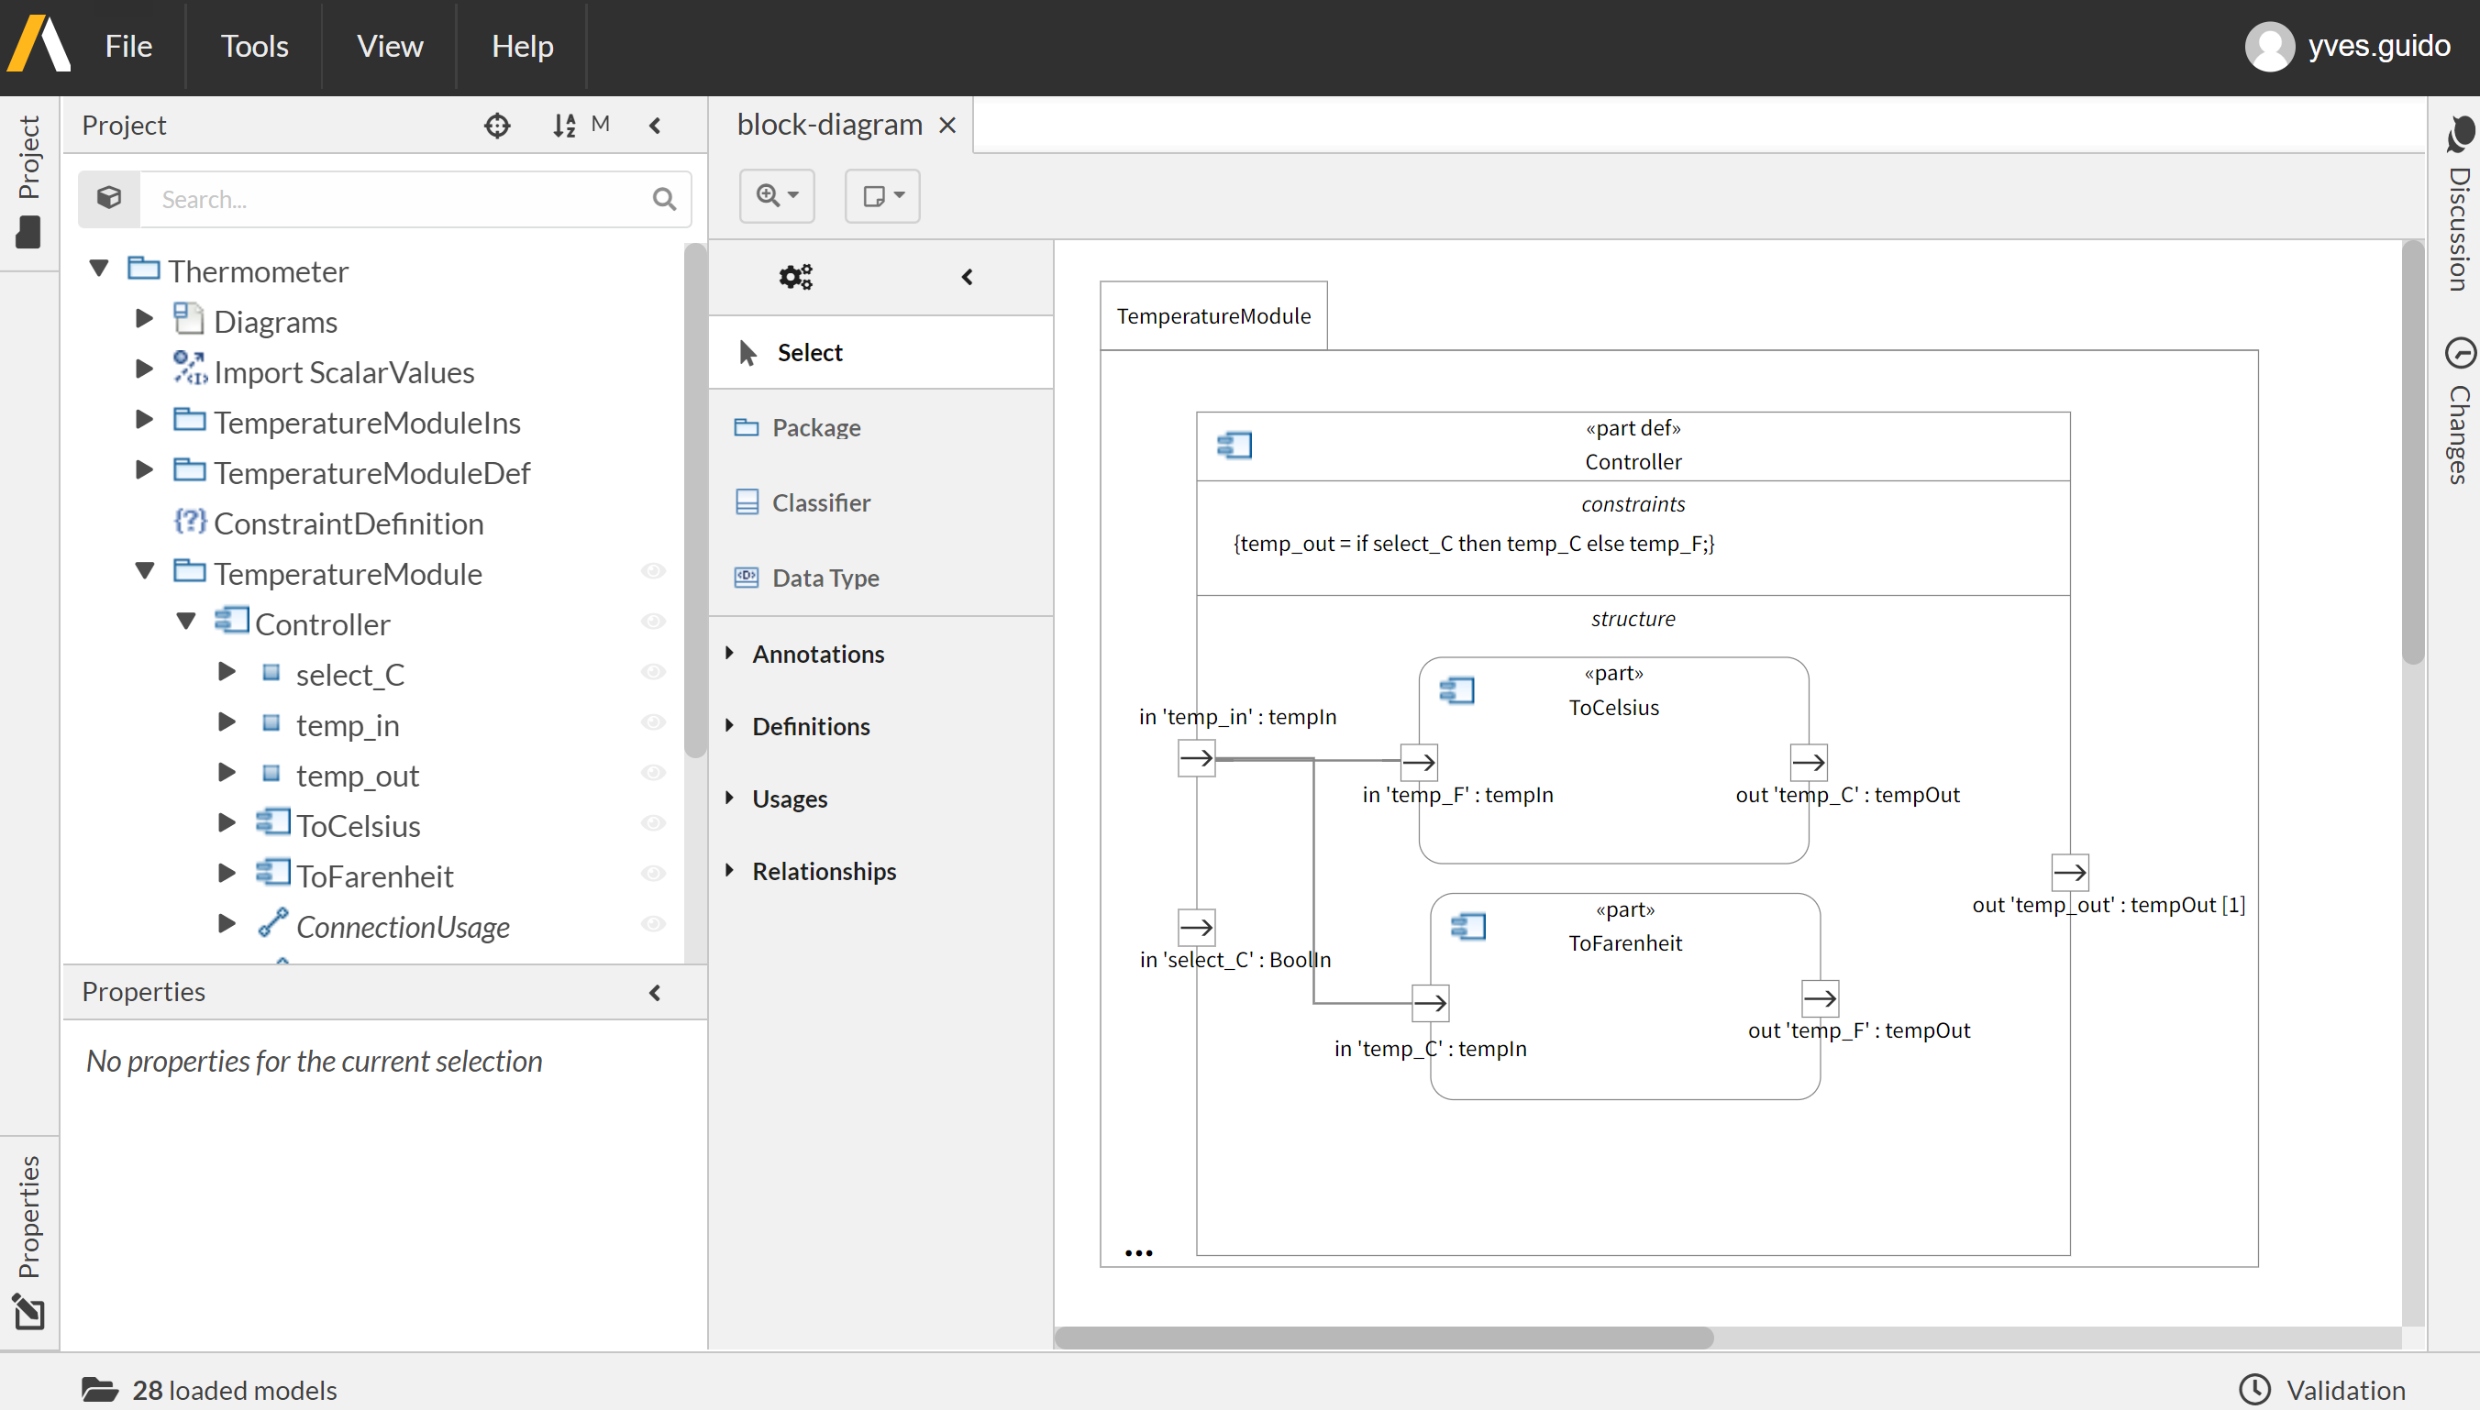Screen dimensions: 2480x1410
Task: Switch to the block-diagram tab
Action: point(829,125)
